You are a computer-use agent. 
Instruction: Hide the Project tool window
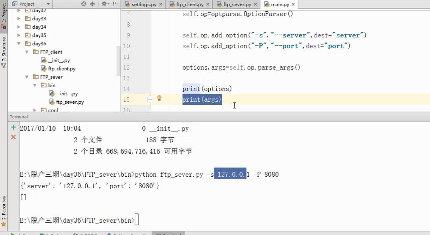click(x=115, y=4)
